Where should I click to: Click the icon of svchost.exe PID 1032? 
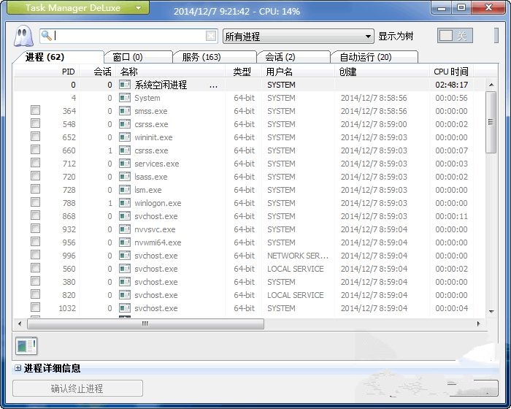(125, 308)
